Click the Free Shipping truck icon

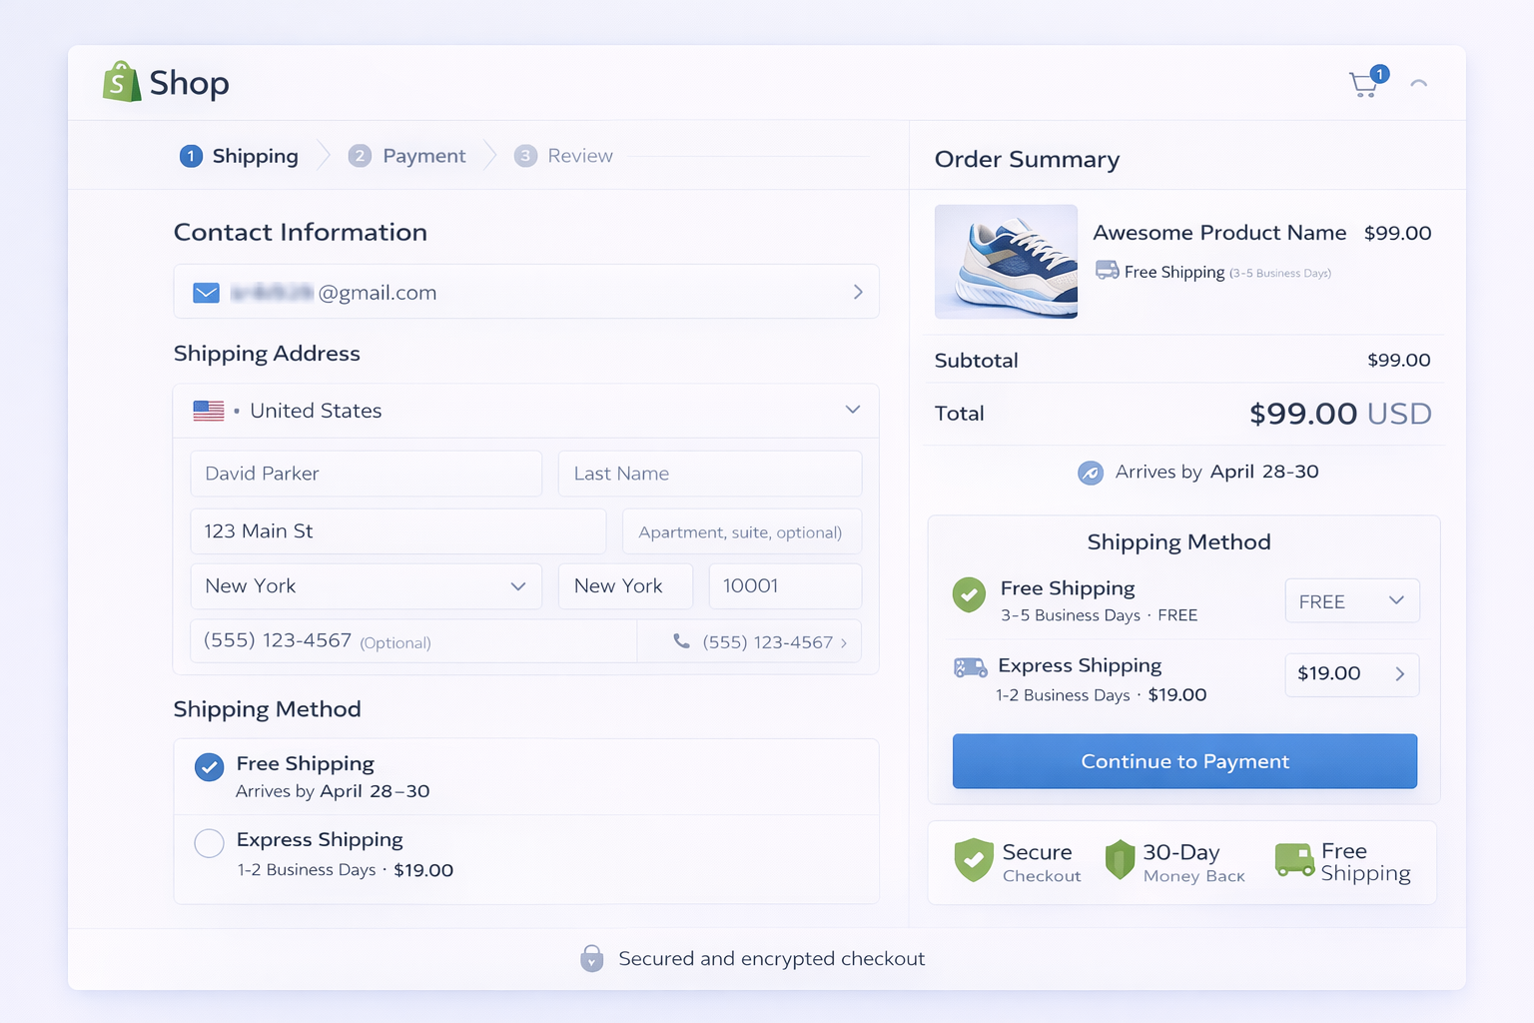pyautogui.click(x=1294, y=860)
